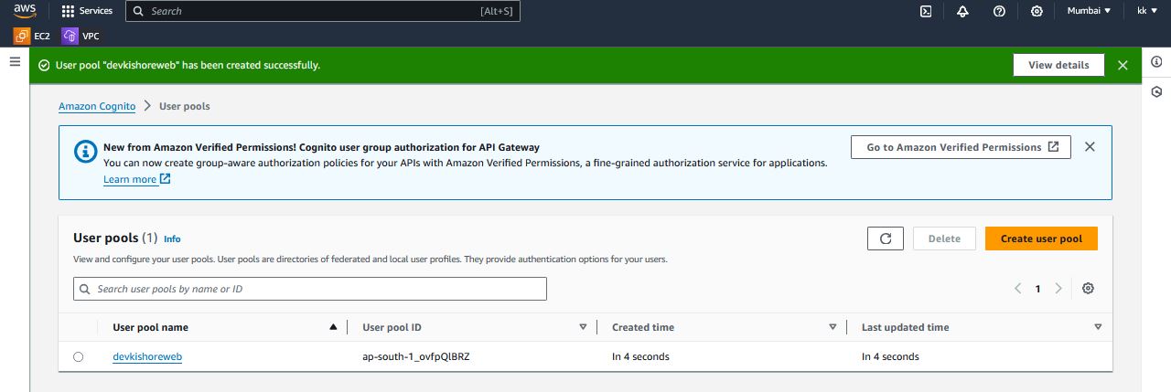Image resolution: width=1171 pixels, height=392 pixels.
Task: Open the Mumbai region dropdown
Action: [1089, 11]
